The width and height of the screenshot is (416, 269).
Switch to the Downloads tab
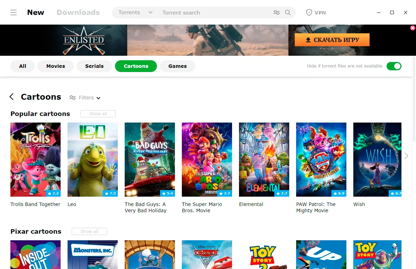[78, 12]
